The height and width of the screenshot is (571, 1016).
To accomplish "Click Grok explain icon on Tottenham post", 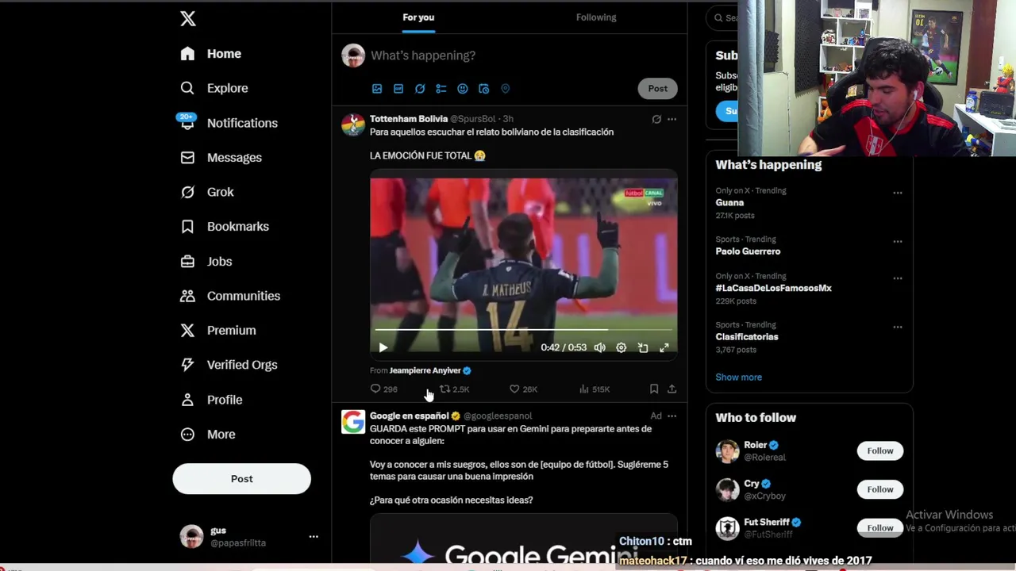I will 656,119.
